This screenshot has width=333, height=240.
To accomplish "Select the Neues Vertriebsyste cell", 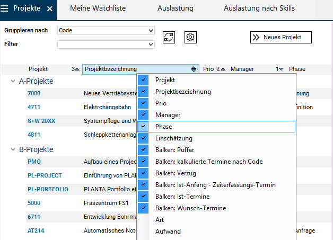I will point(110,93).
